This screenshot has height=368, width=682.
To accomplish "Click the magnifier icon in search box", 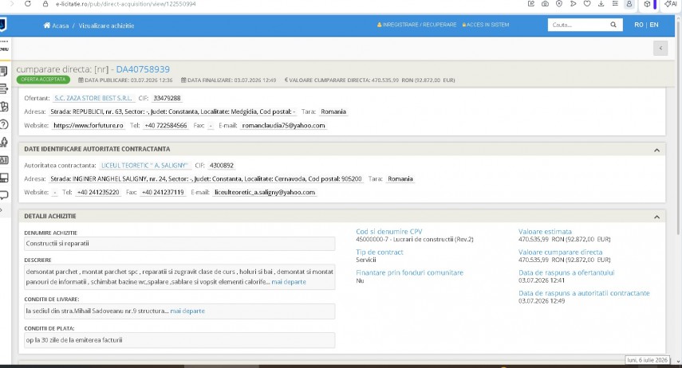I will 613,25.
